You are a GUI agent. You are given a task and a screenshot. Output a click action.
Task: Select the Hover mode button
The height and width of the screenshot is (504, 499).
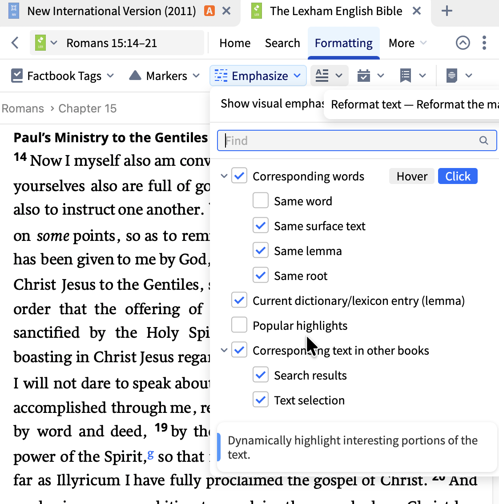tap(412, 176)
